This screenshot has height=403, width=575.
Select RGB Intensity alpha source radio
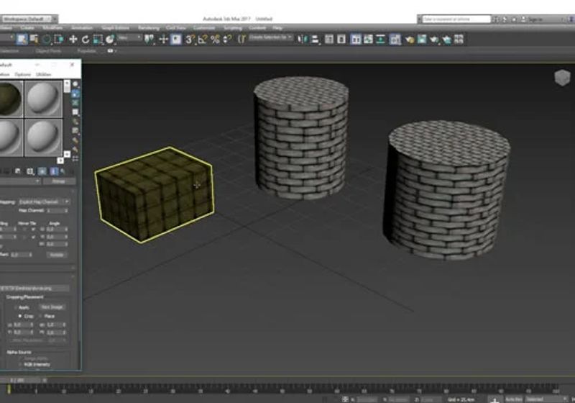coord(20,364)
